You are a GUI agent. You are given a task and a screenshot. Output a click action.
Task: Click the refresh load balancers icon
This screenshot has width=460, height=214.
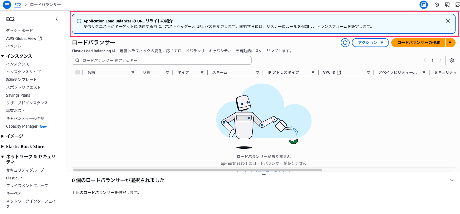[345, 43]
